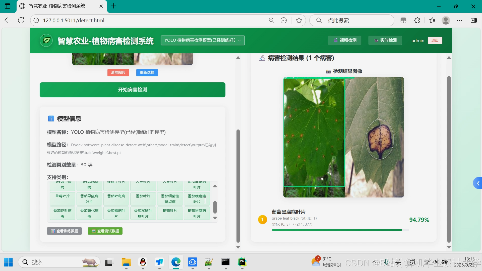482x271 pixels.
Task: Open 查看测试数据 test data view
Action: [105, 231]
